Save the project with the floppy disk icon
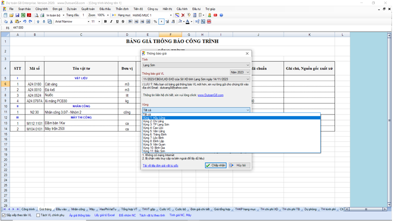The width and height of the screenshot is (395, 222). click(x=17, y=15)
